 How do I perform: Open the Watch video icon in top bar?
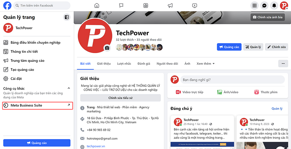coord(194,6)
